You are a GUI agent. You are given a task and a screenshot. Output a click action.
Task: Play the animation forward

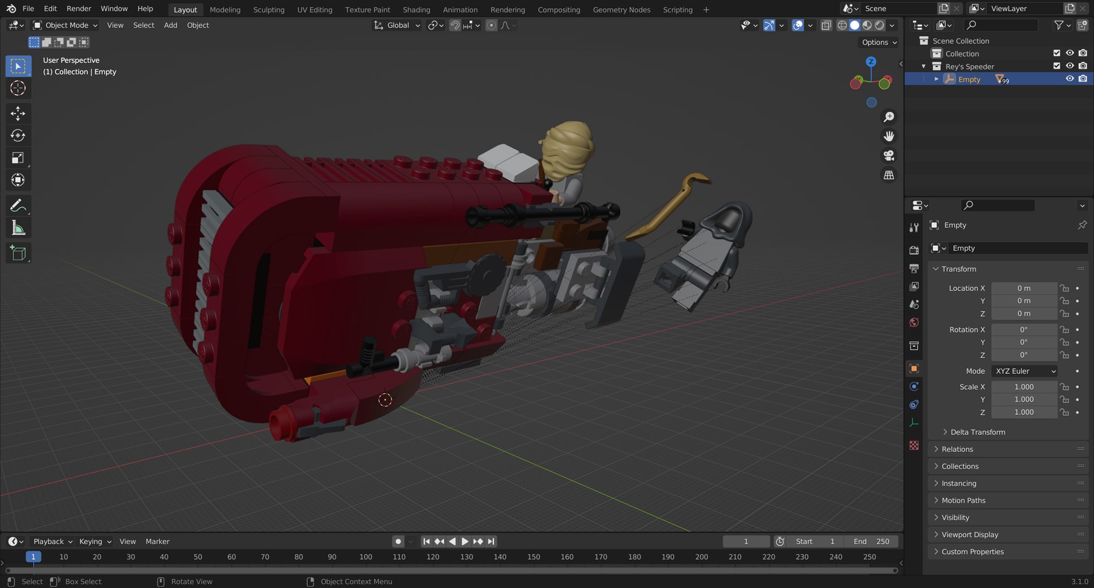(x=465, y=542)
